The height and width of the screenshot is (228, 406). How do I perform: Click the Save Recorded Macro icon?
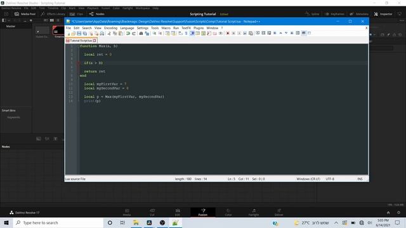[251, 33]
